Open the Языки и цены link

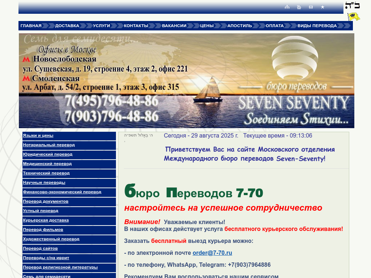click(x=38, y=135)
